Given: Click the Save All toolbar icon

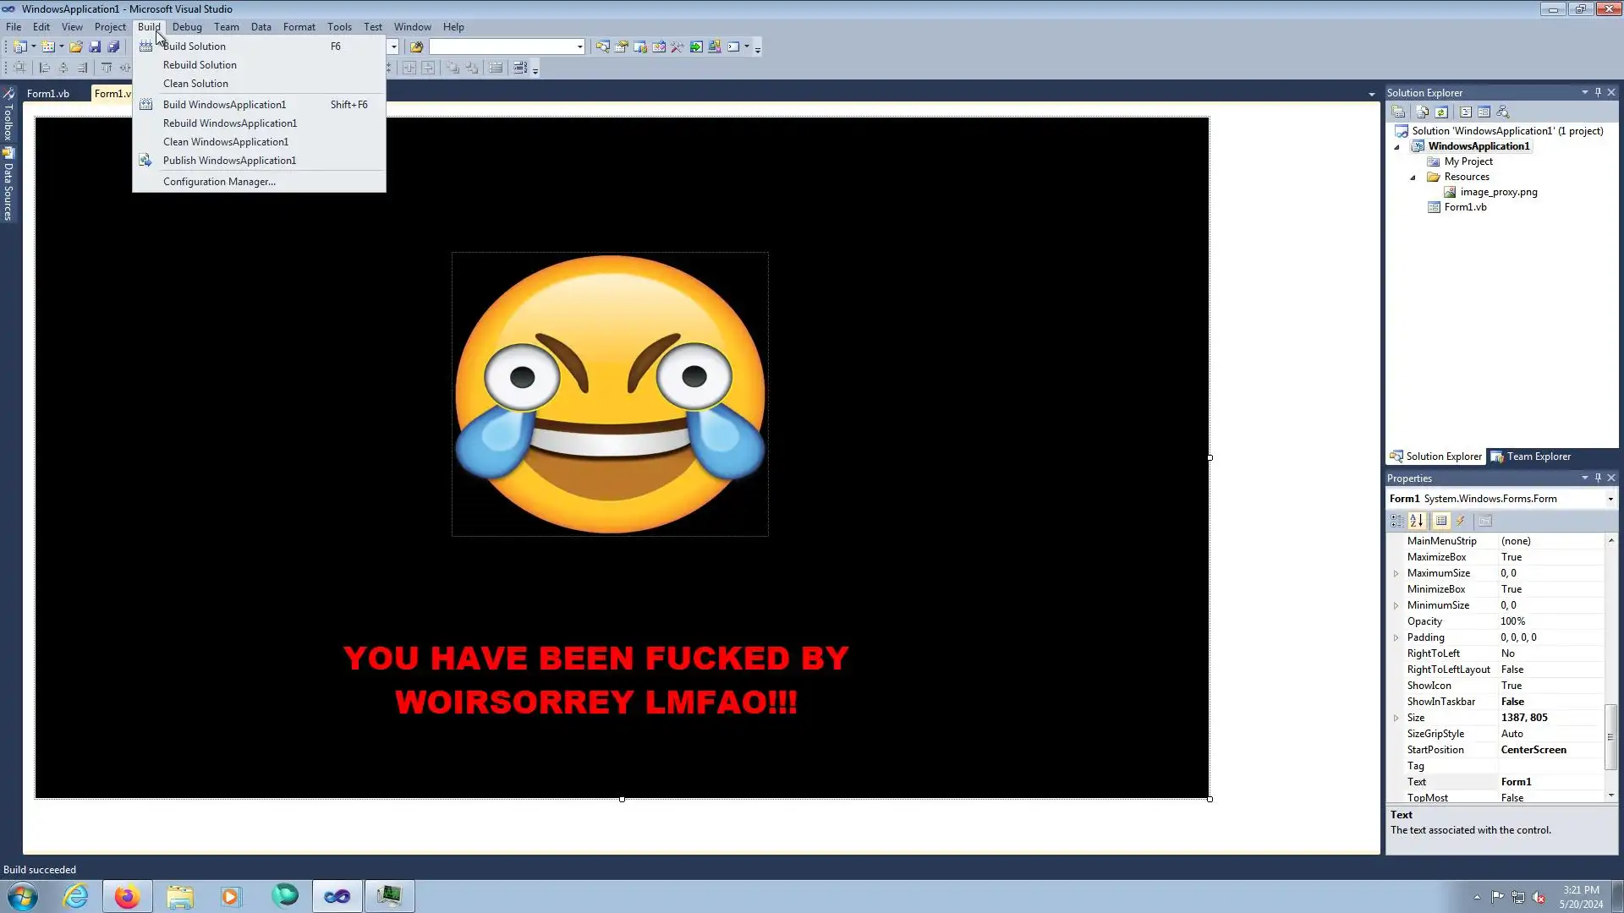Looking at the screenshot, I should click(x=113, y=47).
